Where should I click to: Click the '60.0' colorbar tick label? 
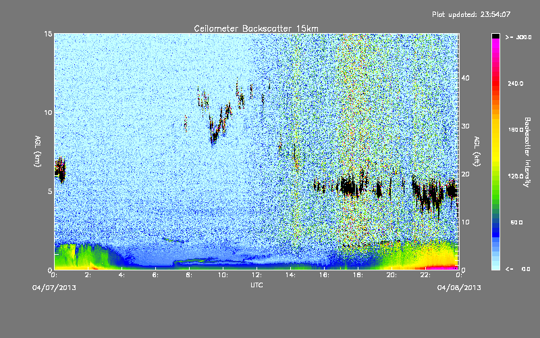[x=516, y=222]
